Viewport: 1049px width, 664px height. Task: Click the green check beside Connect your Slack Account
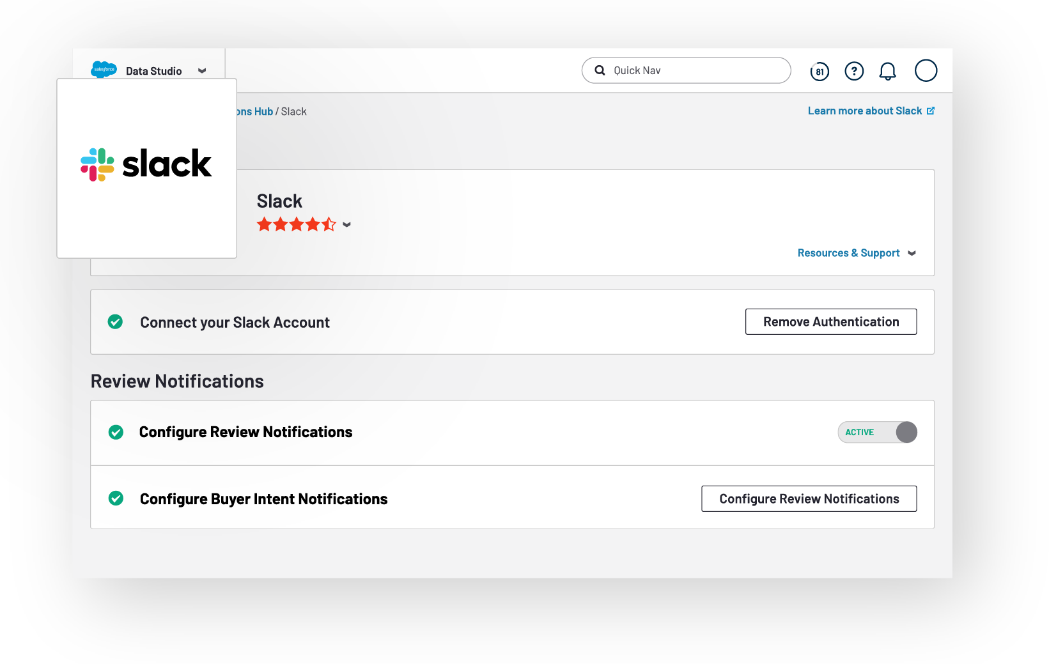(115, 322)
